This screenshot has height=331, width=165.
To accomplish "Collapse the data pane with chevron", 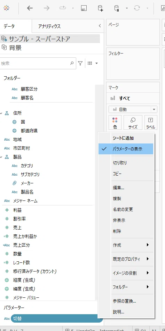I will (x=100, y=26).
